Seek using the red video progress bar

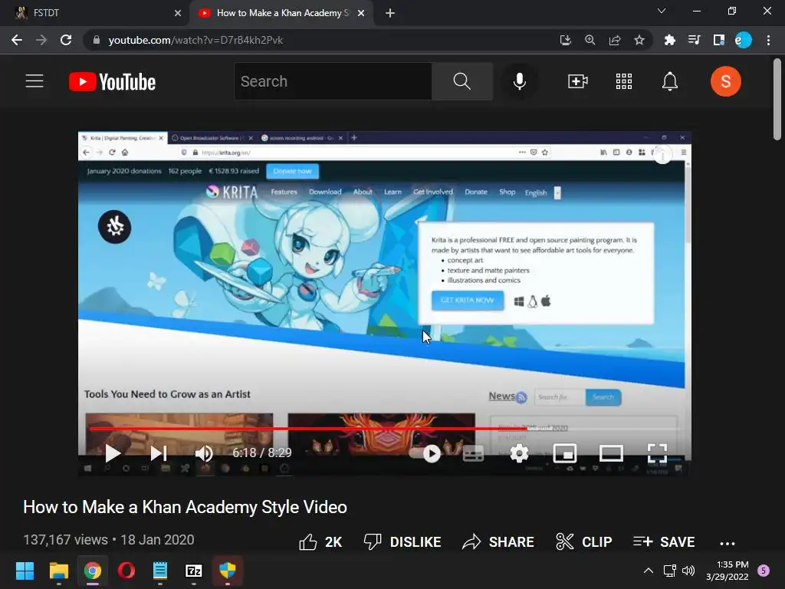(x=383, y=428)
